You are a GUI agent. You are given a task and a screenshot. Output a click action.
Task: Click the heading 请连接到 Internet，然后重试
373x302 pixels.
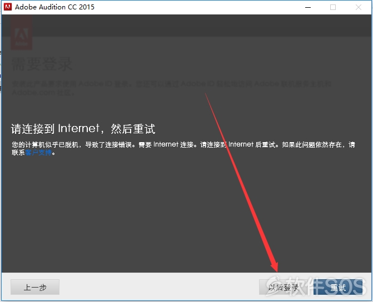point(83,129)
